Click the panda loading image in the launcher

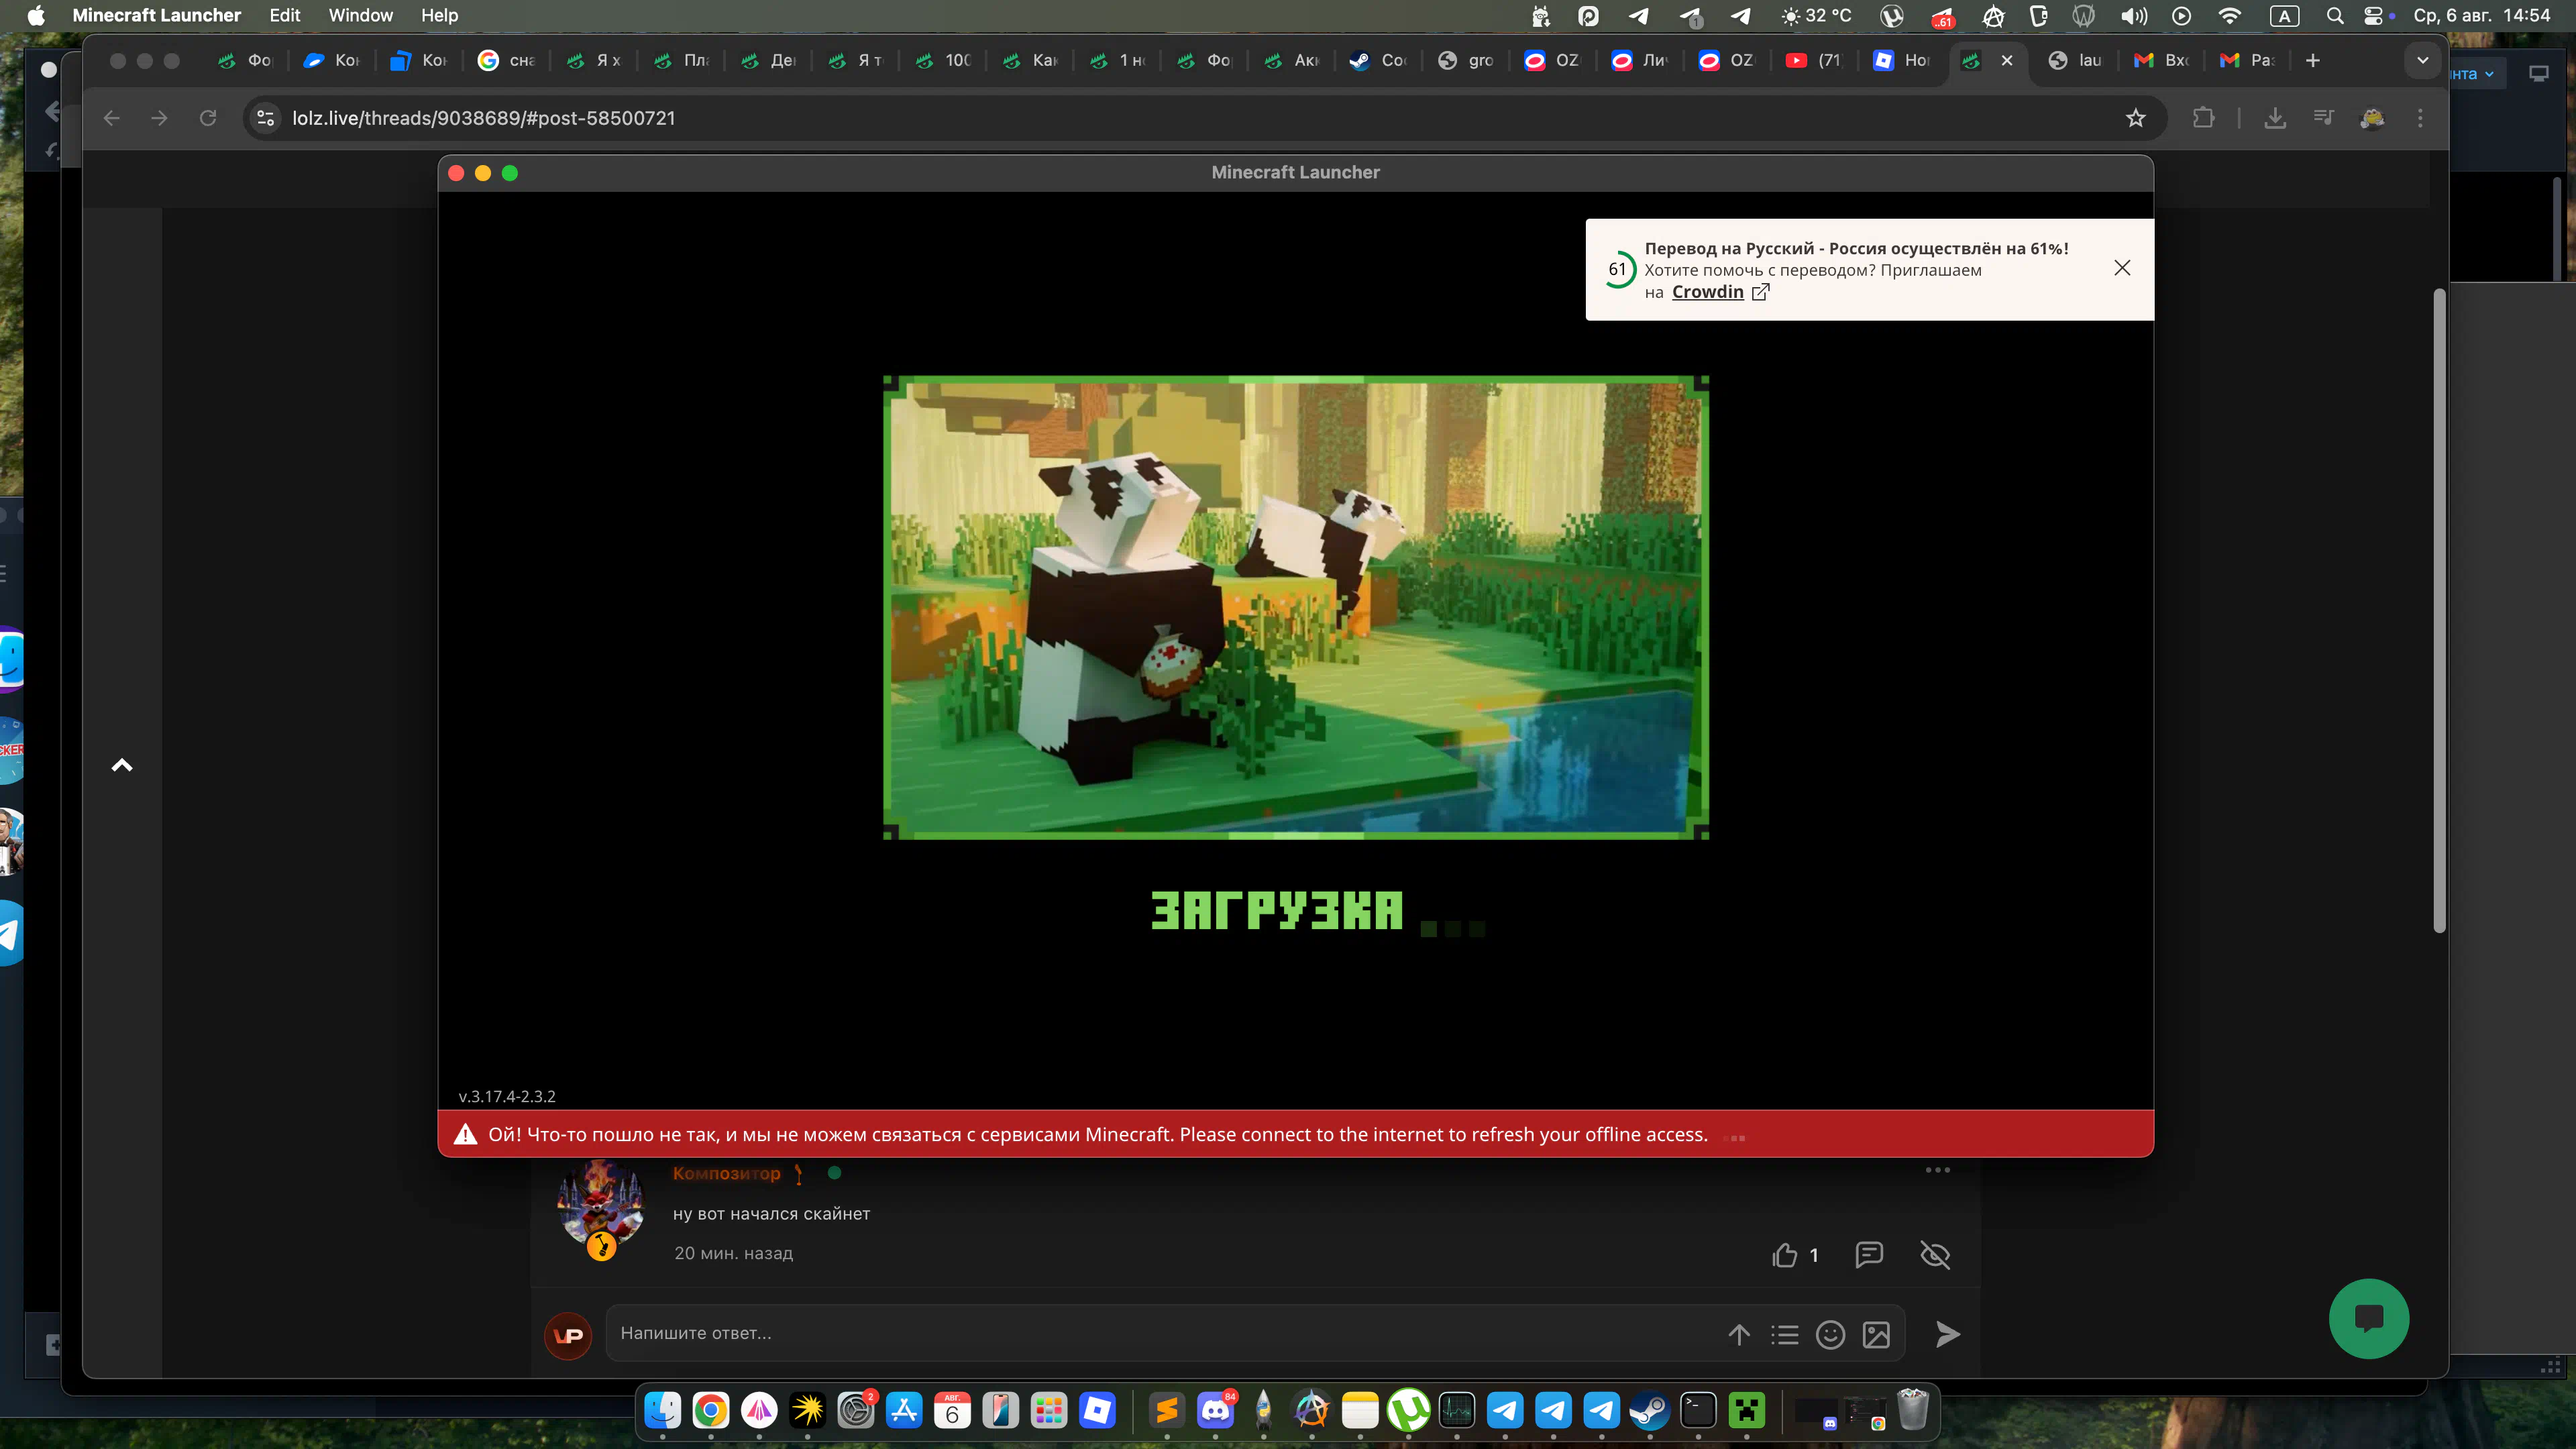pos(1296,608)
